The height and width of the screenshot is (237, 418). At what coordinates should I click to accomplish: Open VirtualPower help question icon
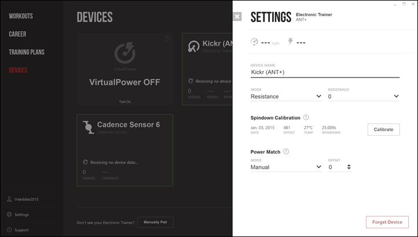[167, 39]
